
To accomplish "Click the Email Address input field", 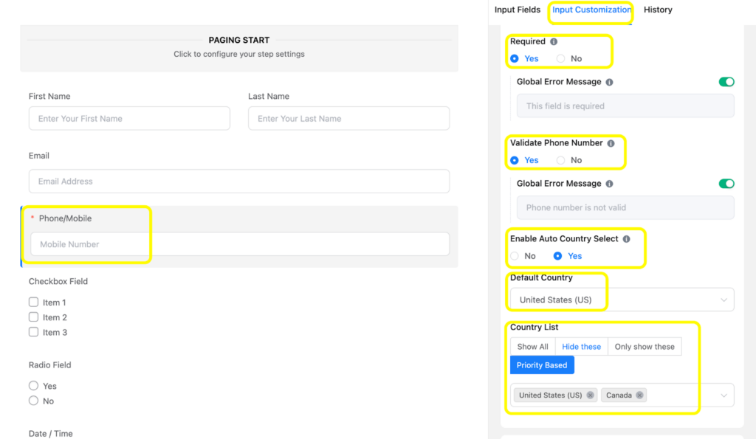I will [238, 181].
